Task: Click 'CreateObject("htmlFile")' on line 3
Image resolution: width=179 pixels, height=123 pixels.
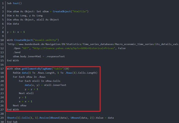Action: (71, 11)
